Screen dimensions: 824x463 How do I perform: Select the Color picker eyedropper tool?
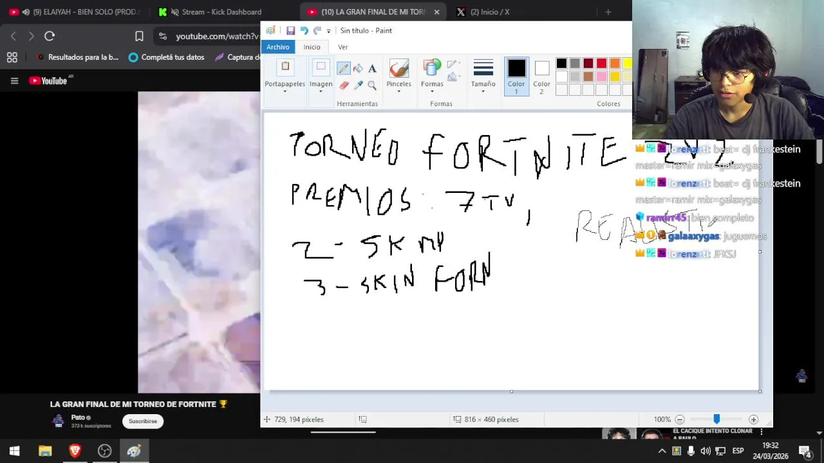pos(358,85)
